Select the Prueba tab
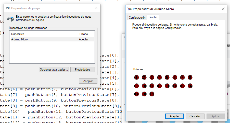This screenshot has height=123, width=230. [x=153, y=17]
